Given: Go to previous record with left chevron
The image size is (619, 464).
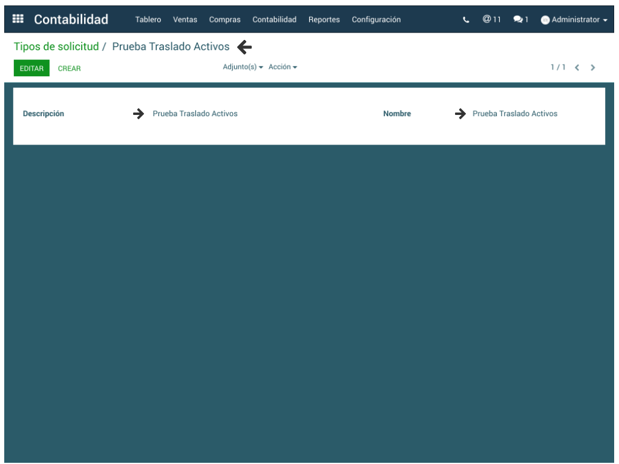Looking at the screenshot, I should (577, 68).
